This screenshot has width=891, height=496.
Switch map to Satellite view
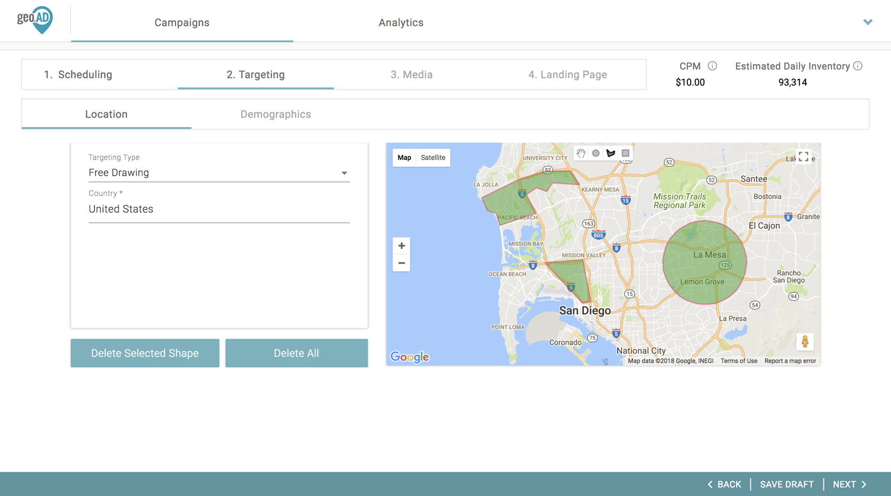pos(433,157)
